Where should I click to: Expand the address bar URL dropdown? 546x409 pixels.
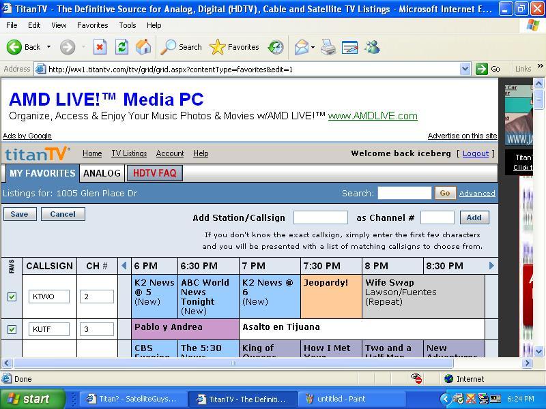pos(465,69)
